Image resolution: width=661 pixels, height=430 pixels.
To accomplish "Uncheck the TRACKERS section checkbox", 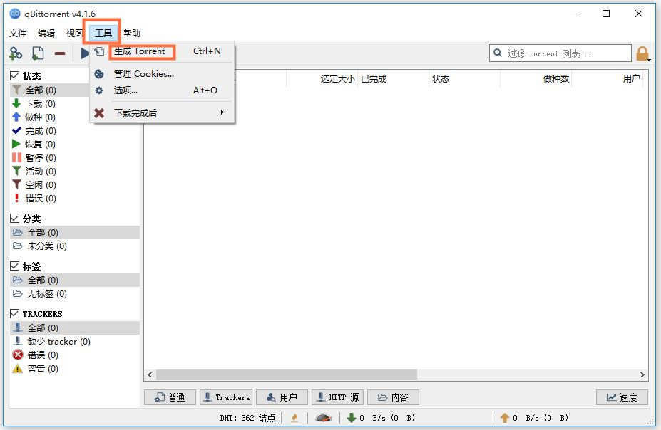I will point(15,313).
